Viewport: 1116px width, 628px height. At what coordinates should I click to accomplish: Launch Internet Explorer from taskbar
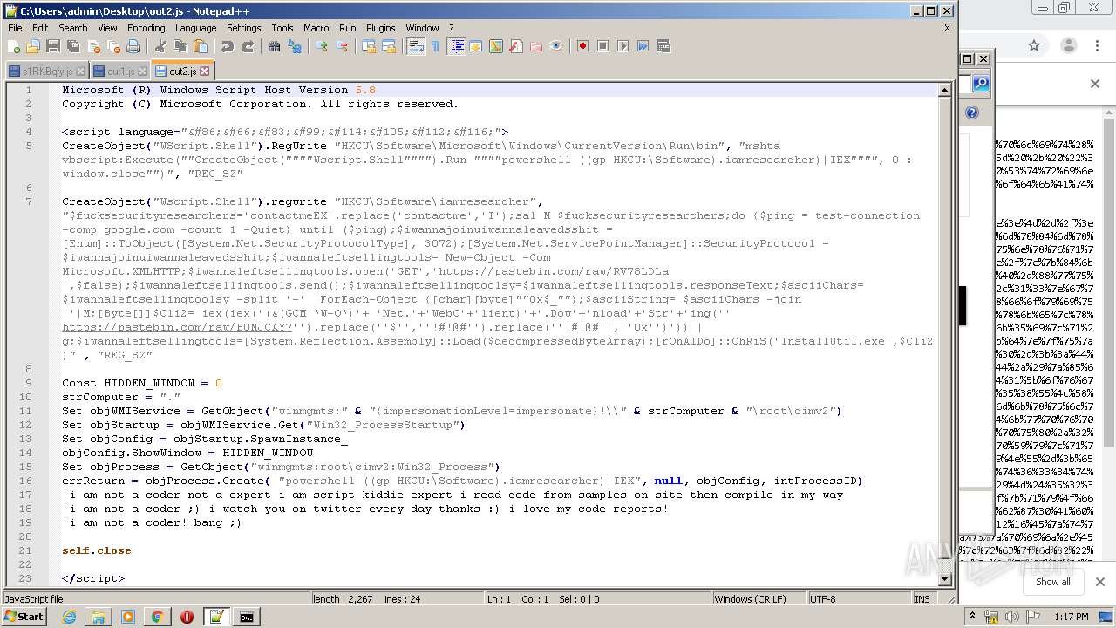coord(69,617)
